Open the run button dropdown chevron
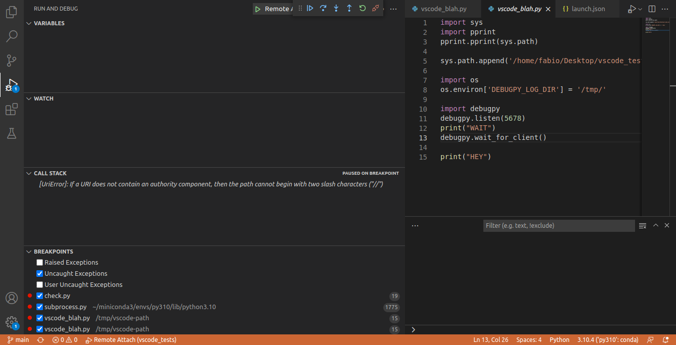 (640, 9)
